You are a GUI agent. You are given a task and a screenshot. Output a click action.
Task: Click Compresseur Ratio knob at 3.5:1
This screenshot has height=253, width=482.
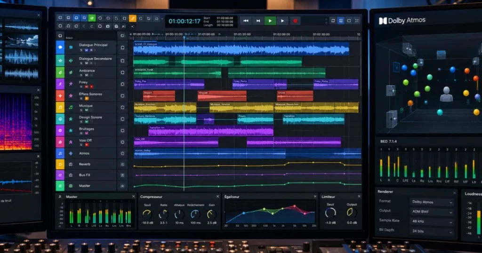click(x=163, y=214)
